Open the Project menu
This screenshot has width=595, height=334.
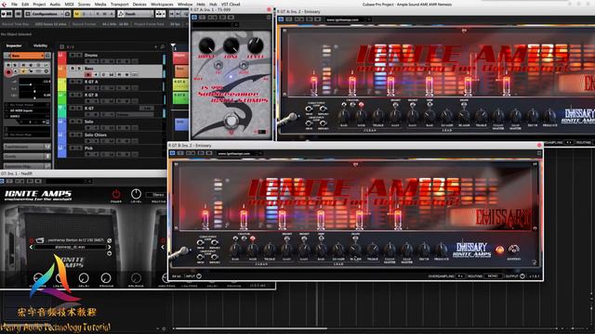tap(39, 4)
